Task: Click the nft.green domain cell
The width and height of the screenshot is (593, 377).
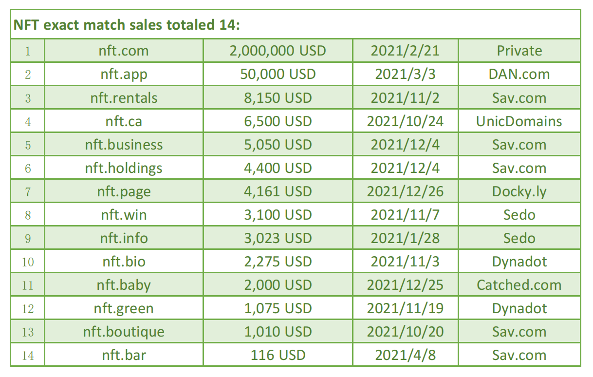Action: coord(124,308)
